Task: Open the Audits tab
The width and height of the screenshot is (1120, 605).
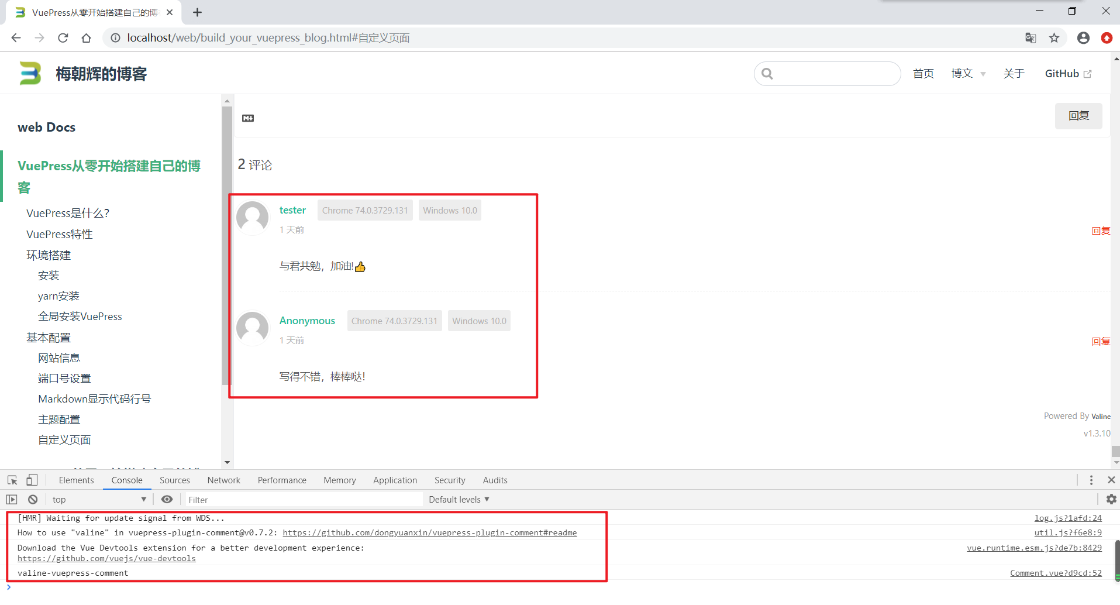Action: 495,480
